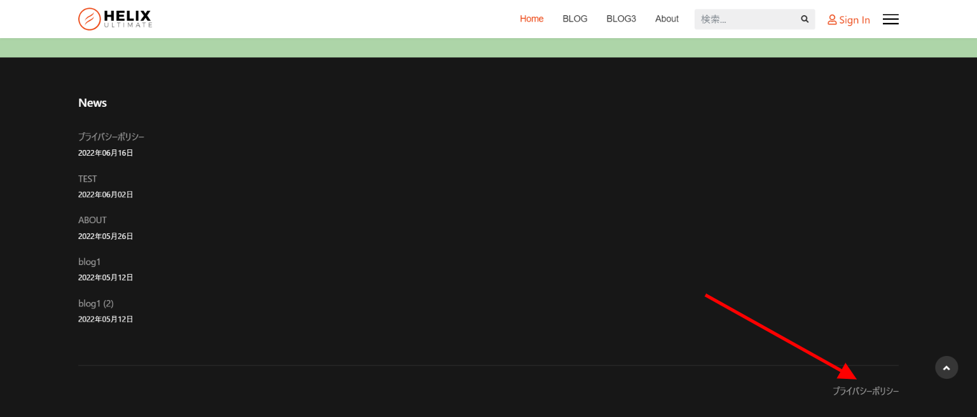Click プライバシーポリシー link at footer bottom right
This screenshot has width=977, height=417.
(x=865, y=391)
